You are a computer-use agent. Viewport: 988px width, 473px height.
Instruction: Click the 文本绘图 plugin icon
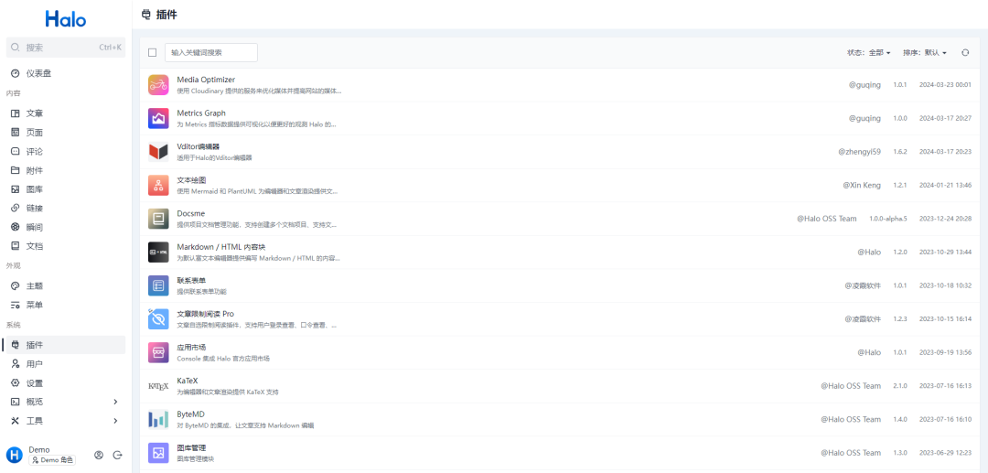(x=158, y=185)
